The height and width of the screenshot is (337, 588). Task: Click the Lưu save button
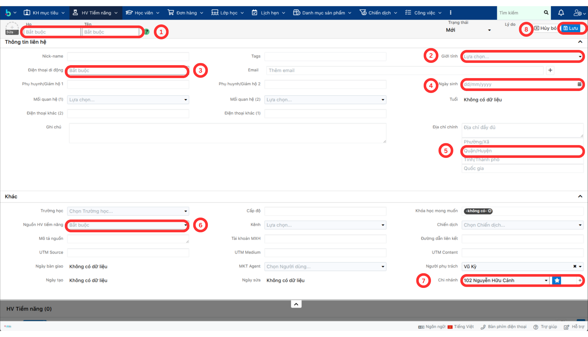point(571,28)
